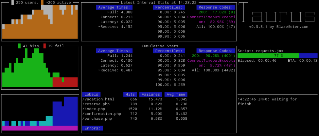
Task: Select the /reserve.php label row
Action: coord(135,104)
